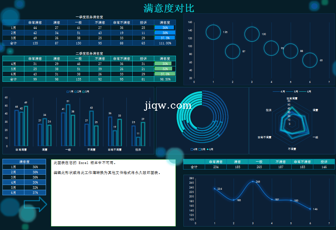The width and height of the screenshot is (336, 230).
Task: Click the 6月 legend marker under donut chart
Action: (207, 150)
